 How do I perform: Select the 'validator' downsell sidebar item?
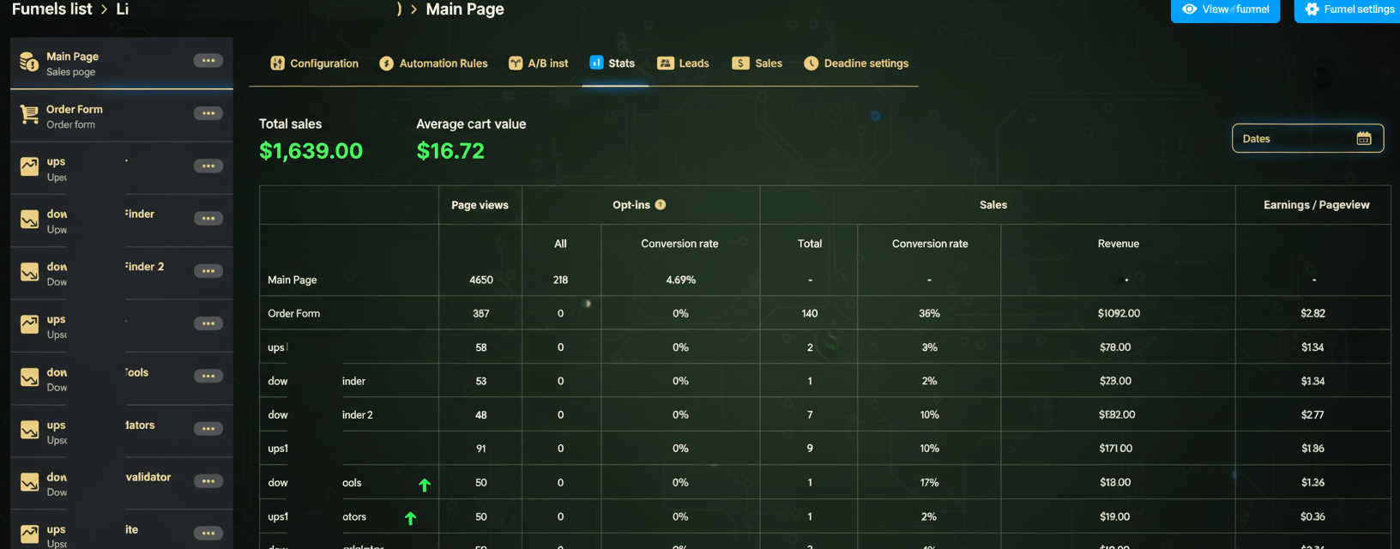[121, 484]
